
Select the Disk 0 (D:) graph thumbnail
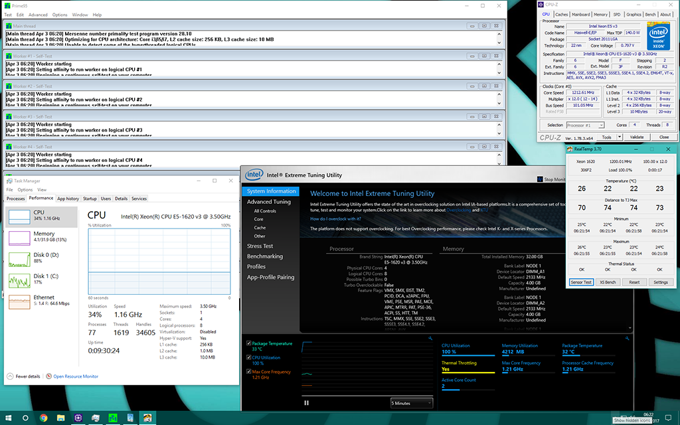point(19,260)
